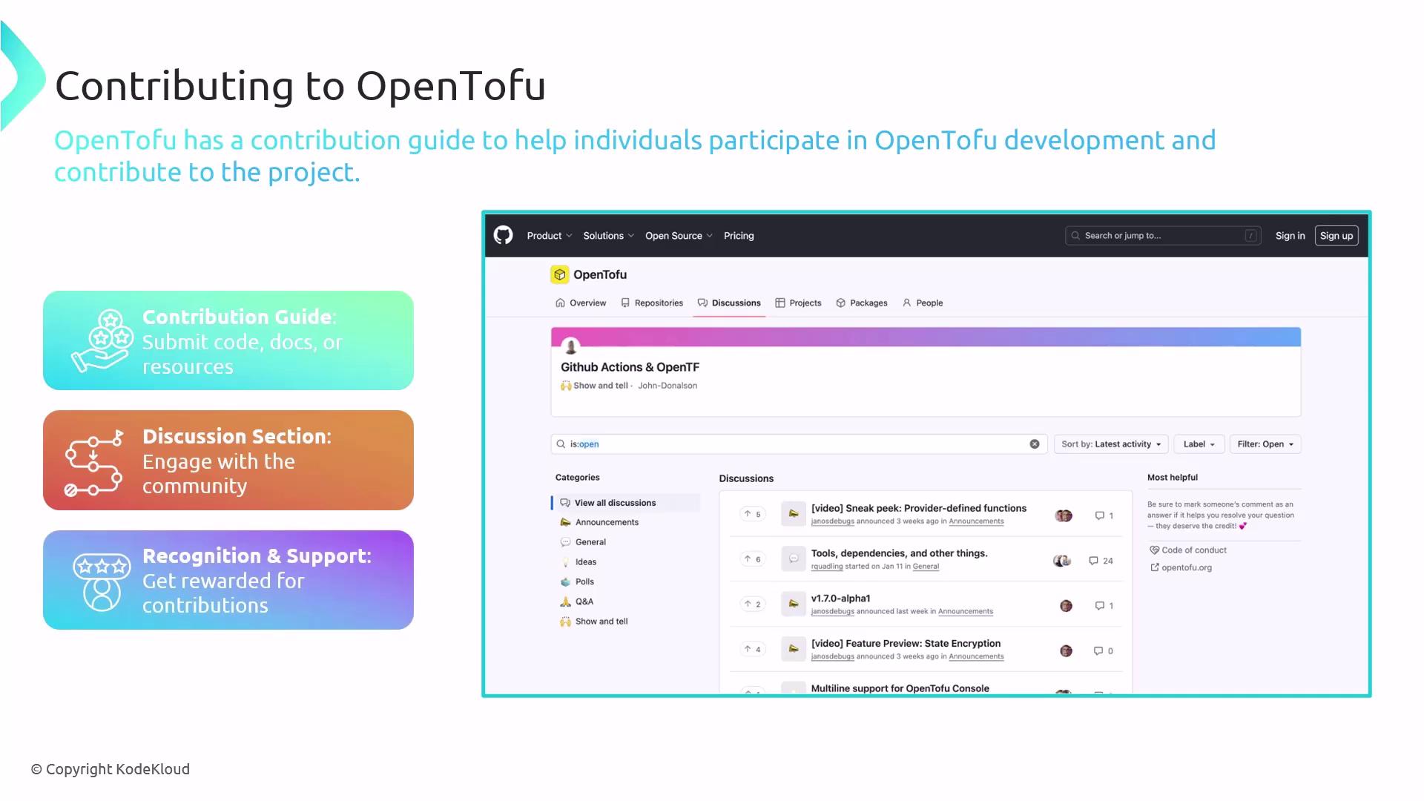Click the Code of conduct heart icon
This screenshot has width=1424, height=801.
click(1154, 550)
